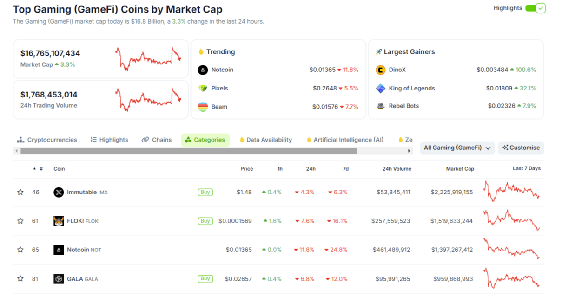Click the tab scroller right arrow
Screen dimensions: 562x296
point(410,151)
